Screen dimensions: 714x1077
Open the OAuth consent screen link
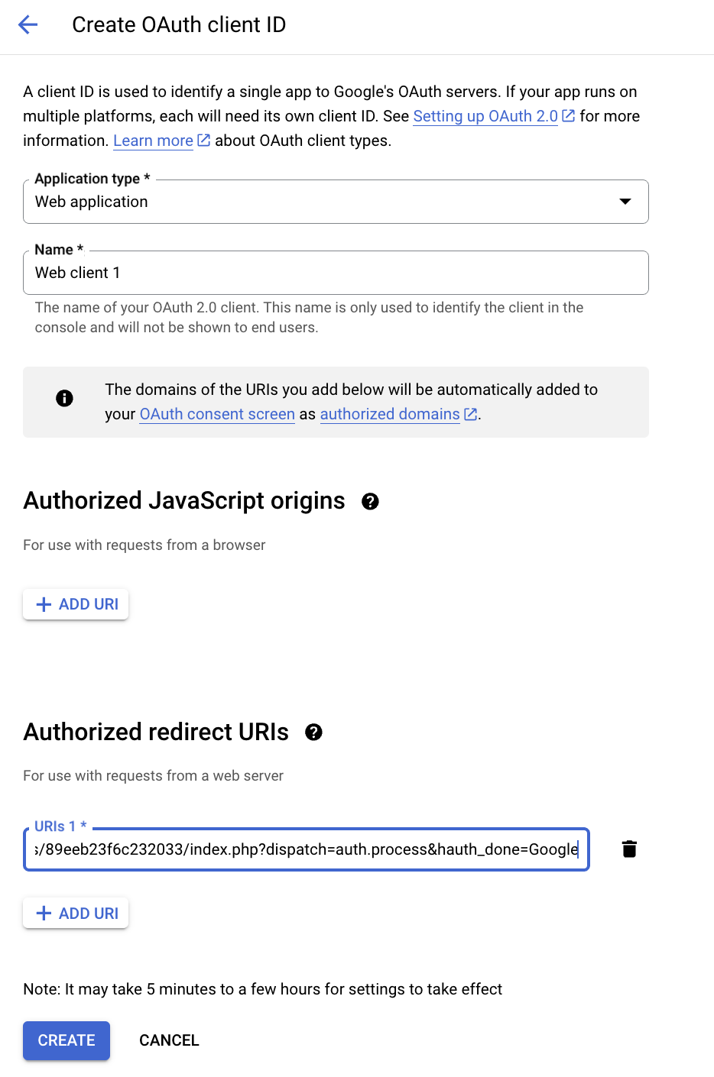pos(217,414)
